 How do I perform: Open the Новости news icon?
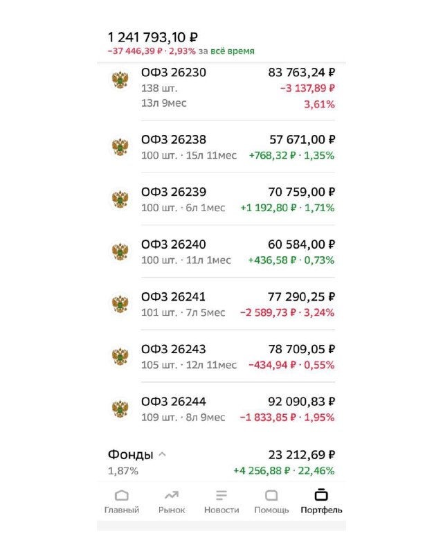pyautogui.click(x=221, y=495)
